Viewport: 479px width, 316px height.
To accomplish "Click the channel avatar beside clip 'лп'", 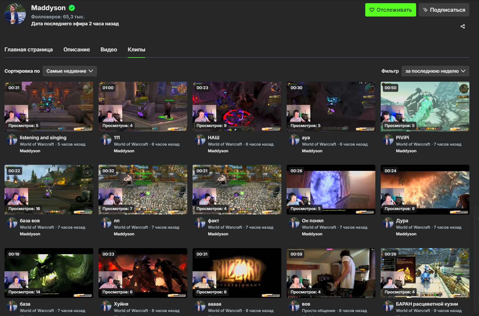I will click(x=106, y=223).
